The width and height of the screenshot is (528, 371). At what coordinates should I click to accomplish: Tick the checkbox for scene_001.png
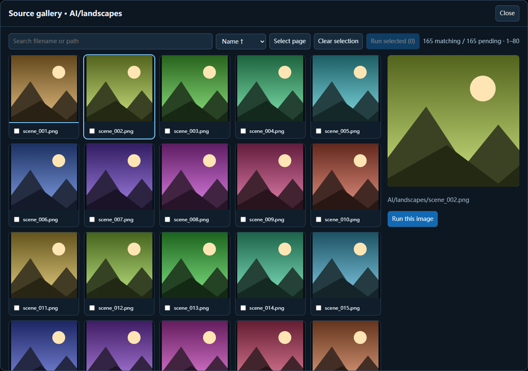16,131
